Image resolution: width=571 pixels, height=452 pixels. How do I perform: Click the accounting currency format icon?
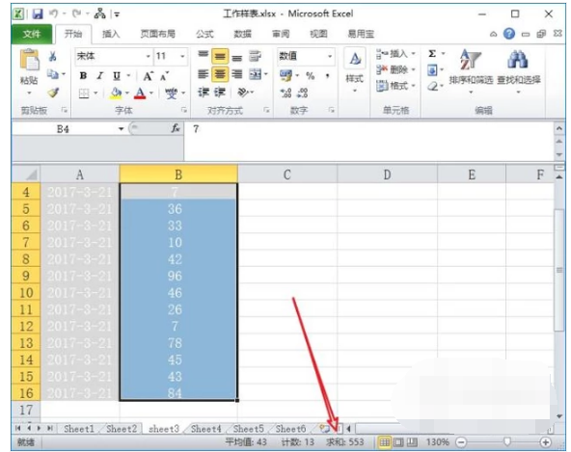(x=285, y=76)
